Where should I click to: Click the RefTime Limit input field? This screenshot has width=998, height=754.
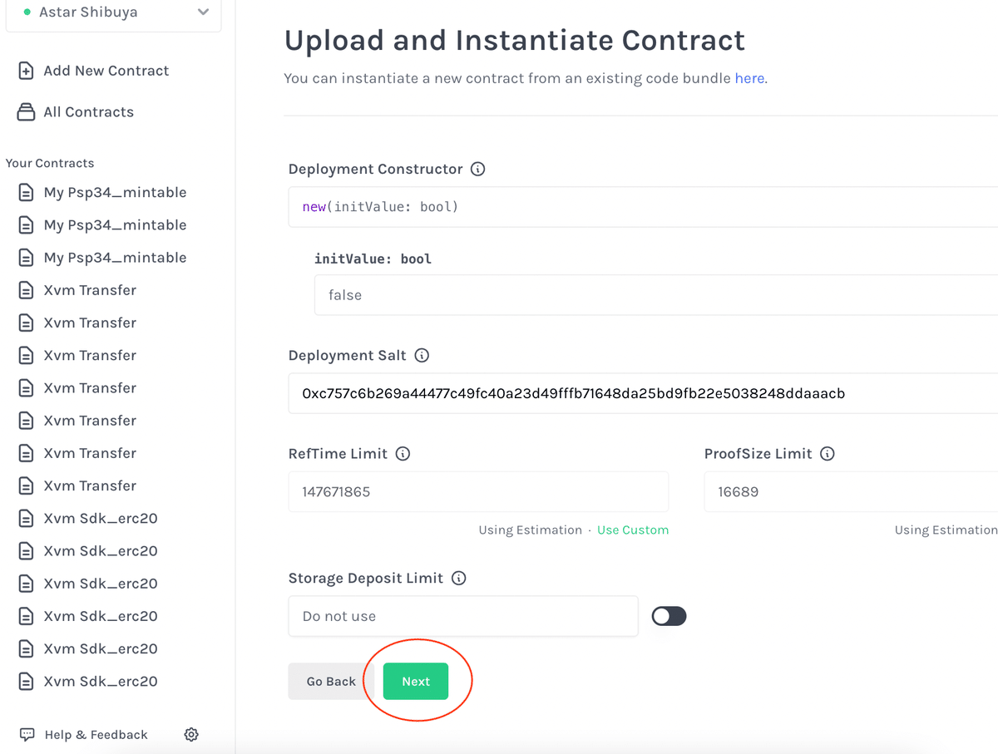click(x=478, y=492)
